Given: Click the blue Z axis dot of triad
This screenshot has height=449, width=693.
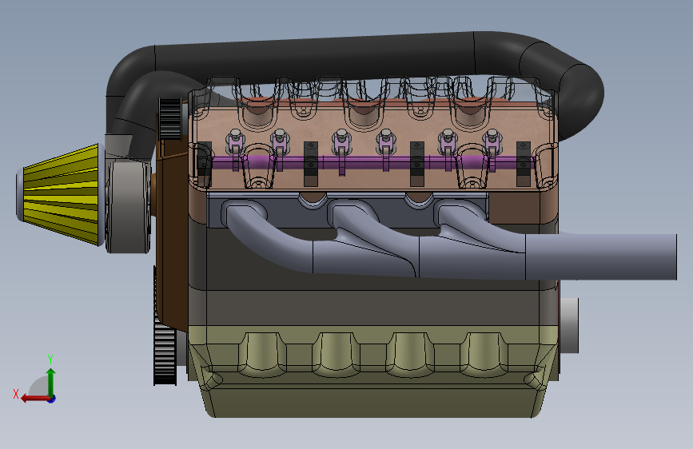Looking at the screenshot, I should click(x=52, y=399).
